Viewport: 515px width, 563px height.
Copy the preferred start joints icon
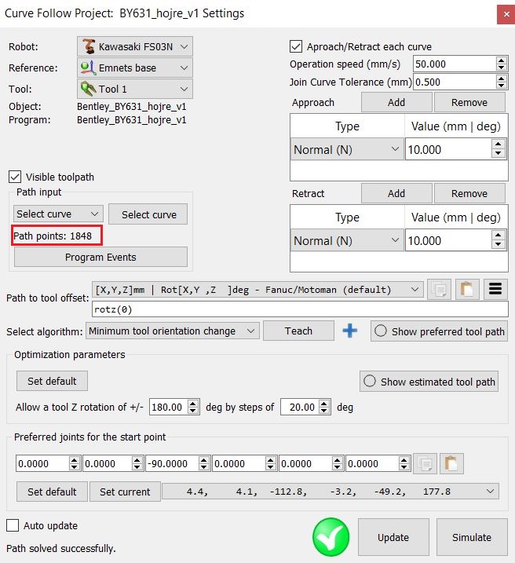click(425, 463)
